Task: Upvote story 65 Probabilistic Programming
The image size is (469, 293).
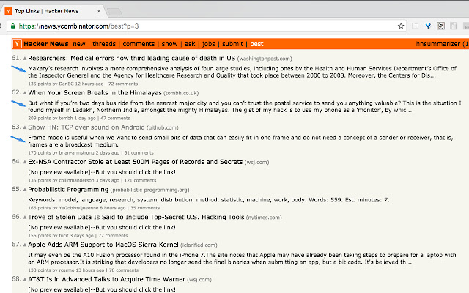Action: click(x=25, y=190)
